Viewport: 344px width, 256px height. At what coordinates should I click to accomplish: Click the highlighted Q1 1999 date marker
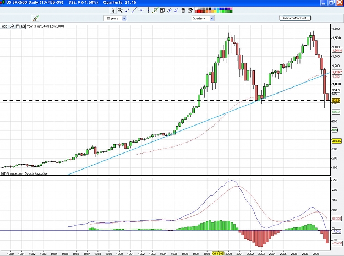point(218,254)
